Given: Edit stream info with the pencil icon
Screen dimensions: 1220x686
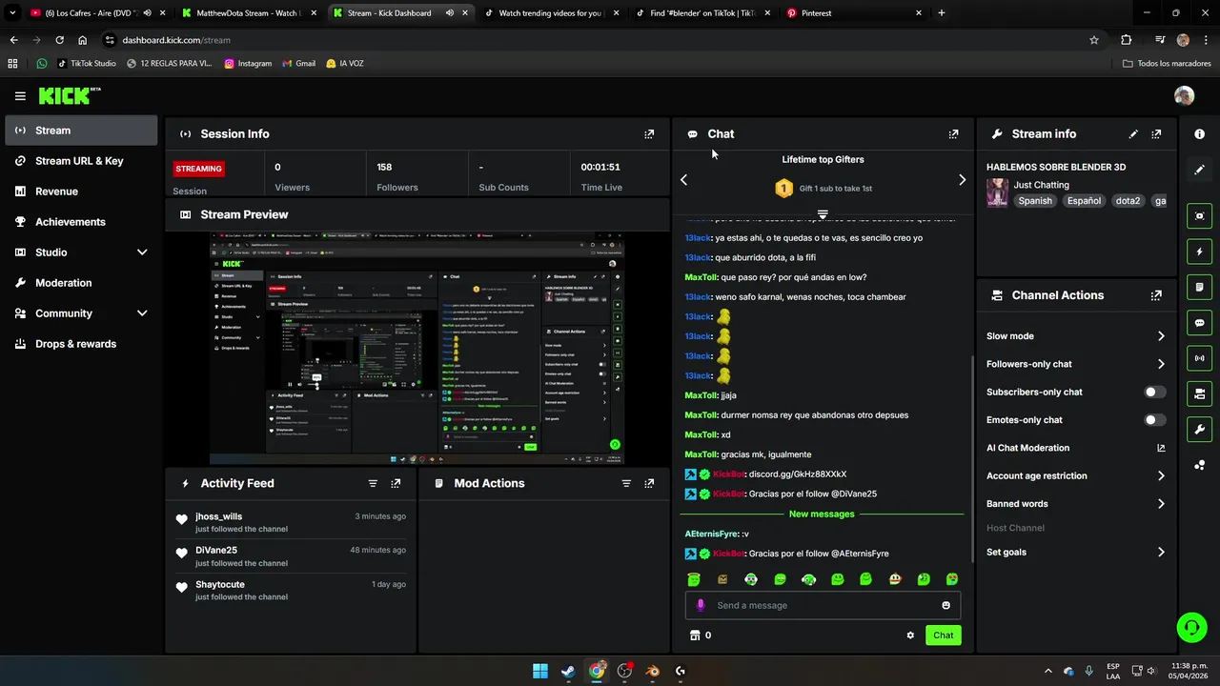Looking at the screenshot, I should click(1133, 134).
